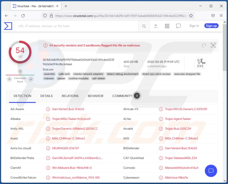
Task: Click the Gen:Variant.Bulz.154633 Ad-Aware result
Action: (x=68, y=109)
